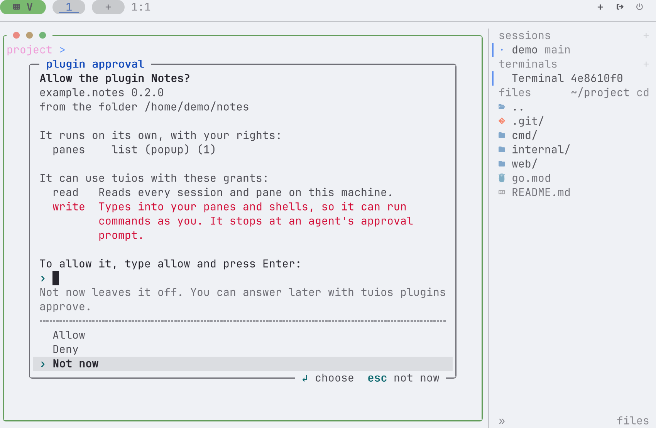Screen dimensions: 656x428
Task: Click the files label at the sidebar bottom
Action: 633,421
